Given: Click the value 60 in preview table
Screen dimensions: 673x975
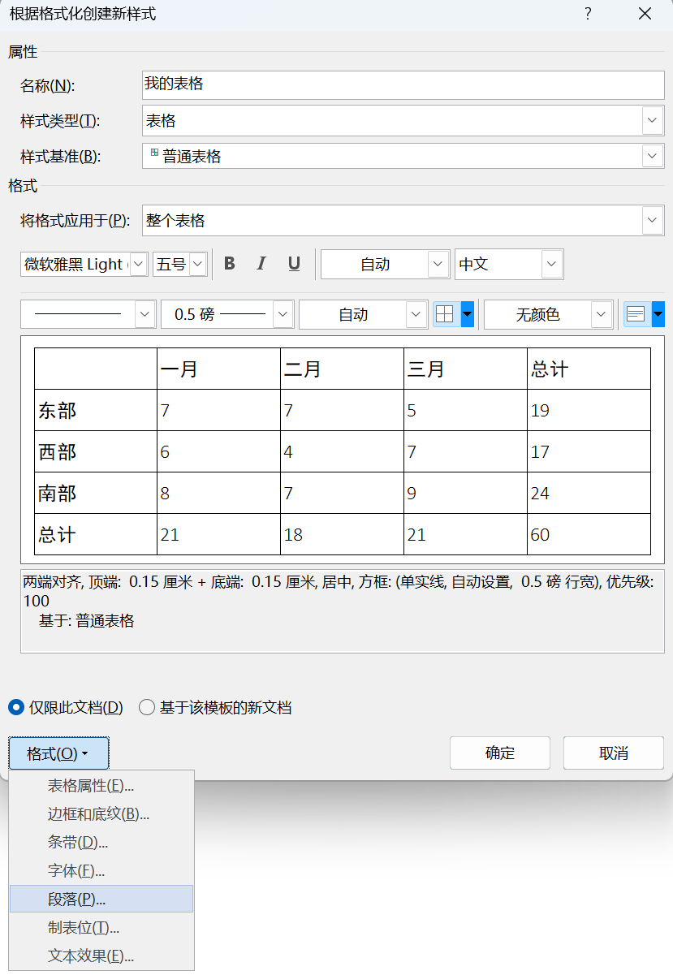Looking at the screenshot, I should (540, 534).
